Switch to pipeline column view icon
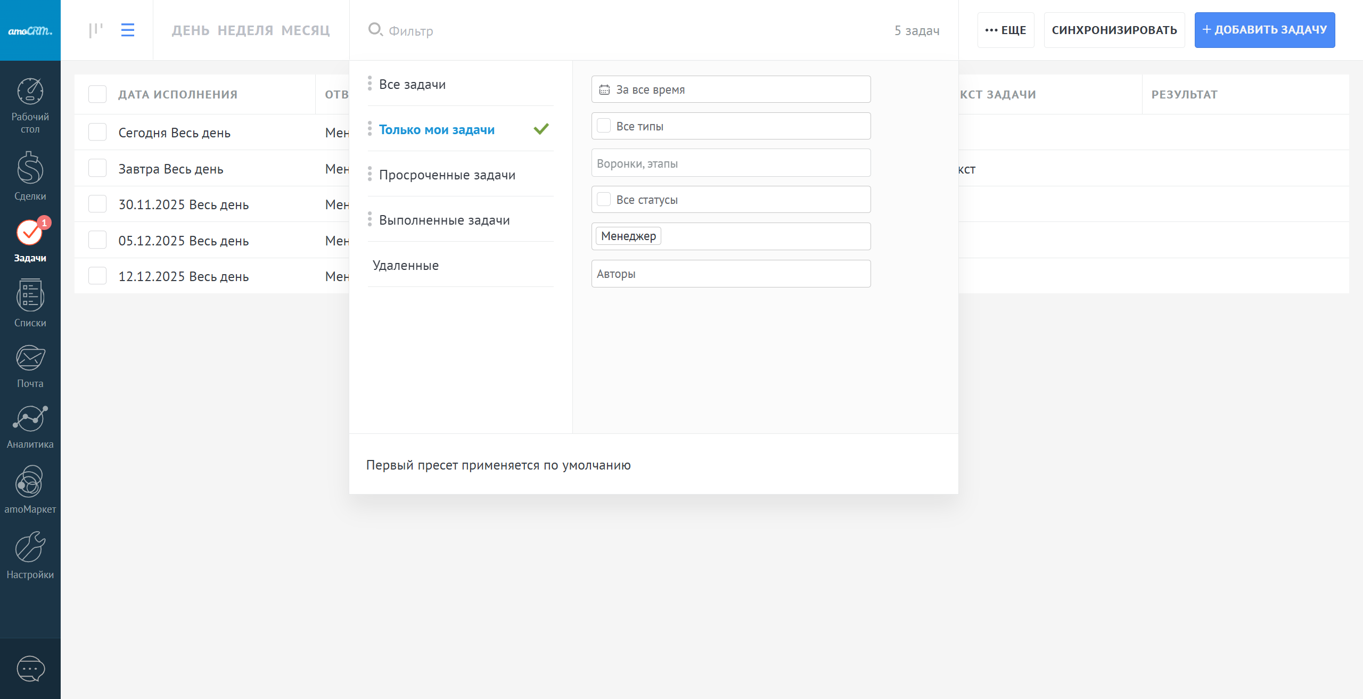1363x699 pixels. (96, 30)
